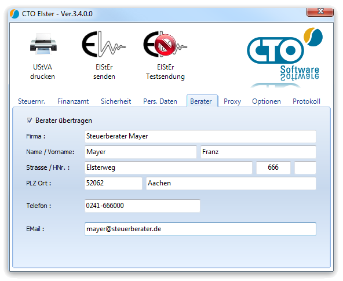Click the Ort field containing Aachen
This screenshot has width=343, height=281.
coord(231,183)
